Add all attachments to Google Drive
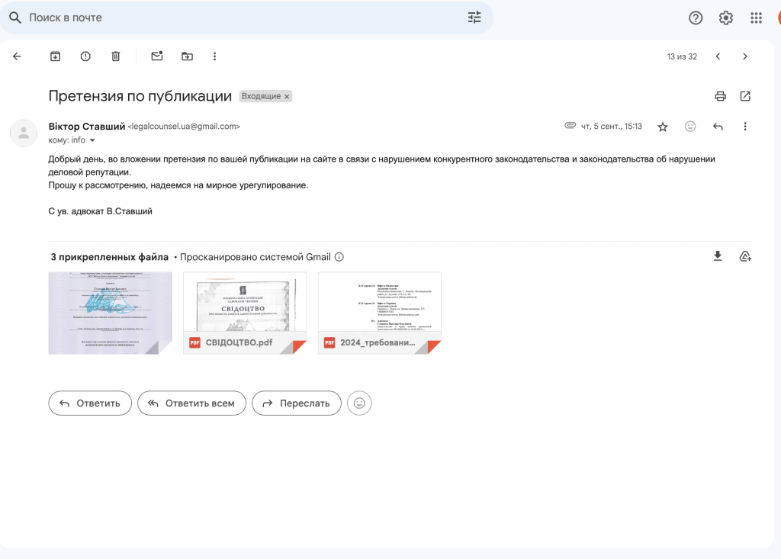Viewport: 781px width, 559px height. click(745, 256)
